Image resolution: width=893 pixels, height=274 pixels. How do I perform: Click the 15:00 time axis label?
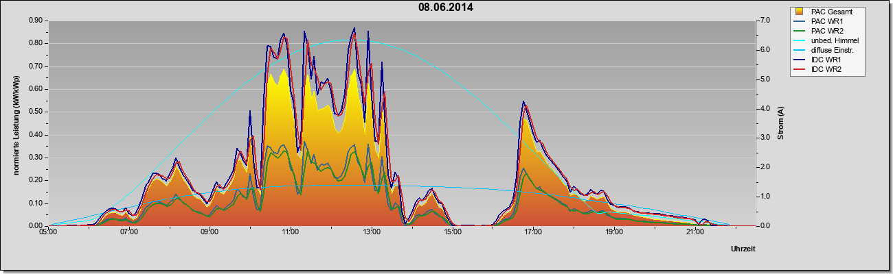tap(453, 232)
